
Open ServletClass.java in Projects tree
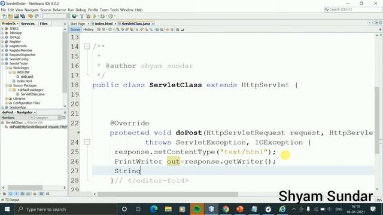32,94
